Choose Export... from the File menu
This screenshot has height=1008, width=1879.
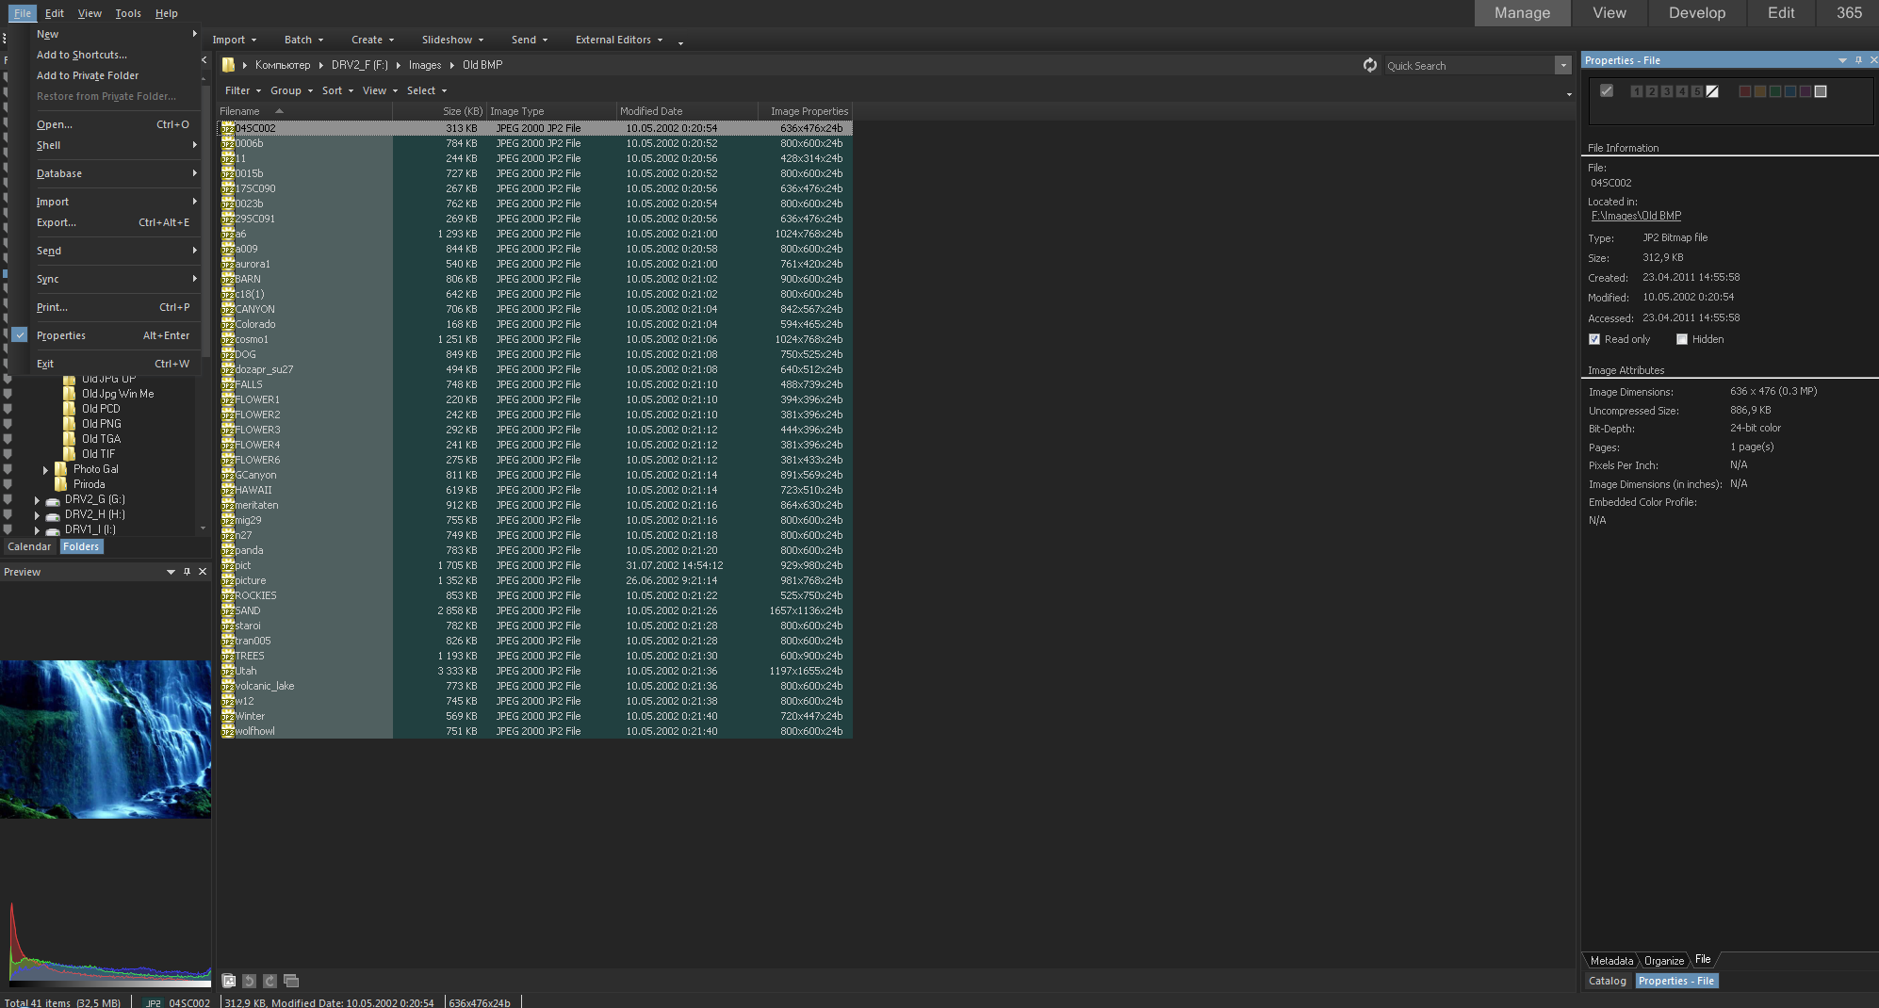[x=57, y=222]
